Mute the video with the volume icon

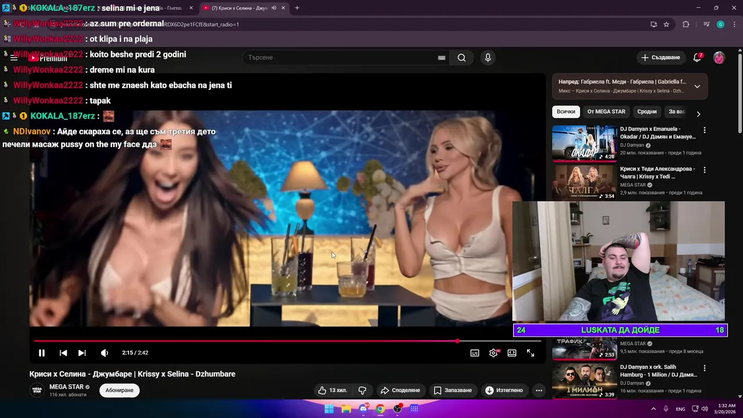(x=104, y=353)
